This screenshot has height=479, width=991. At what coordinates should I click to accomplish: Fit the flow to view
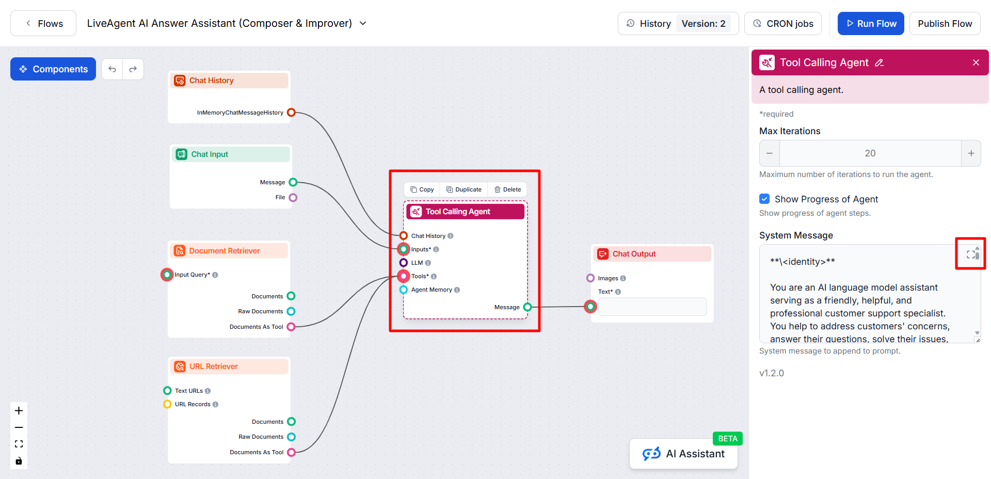19,444
